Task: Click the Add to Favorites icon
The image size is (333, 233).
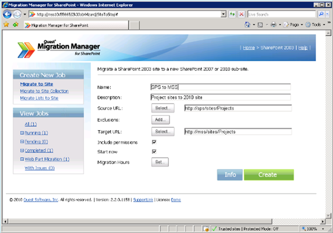Action: tap(16, 25)
